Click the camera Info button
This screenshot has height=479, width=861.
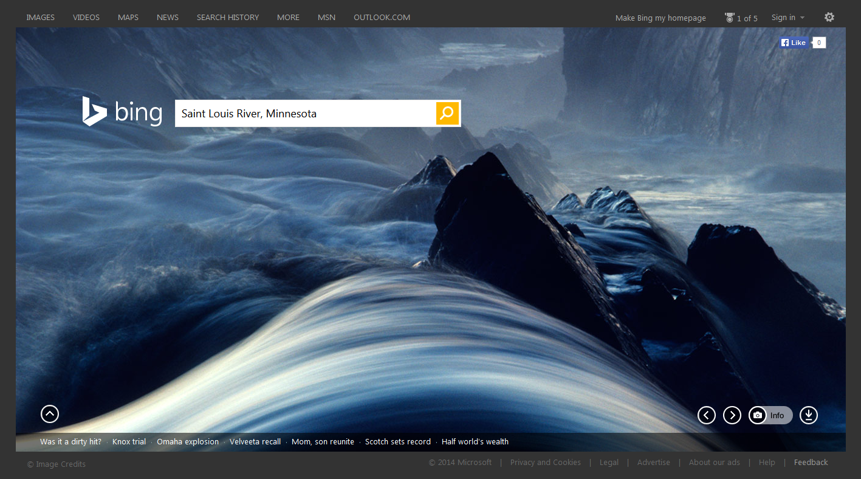[770, 415]
